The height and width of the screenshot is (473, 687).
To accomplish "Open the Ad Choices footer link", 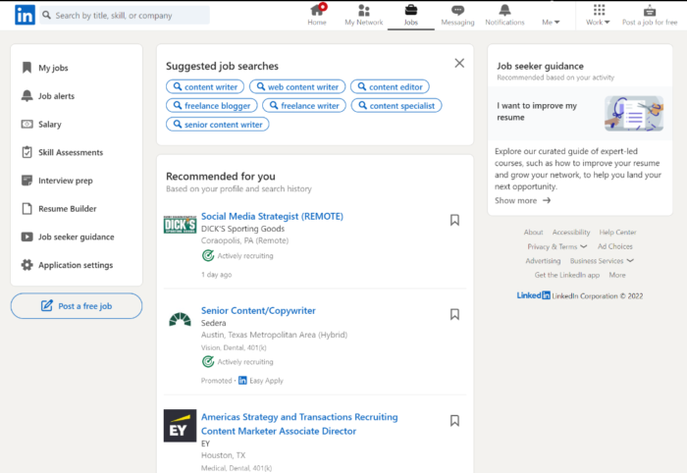I will (614, 246).
